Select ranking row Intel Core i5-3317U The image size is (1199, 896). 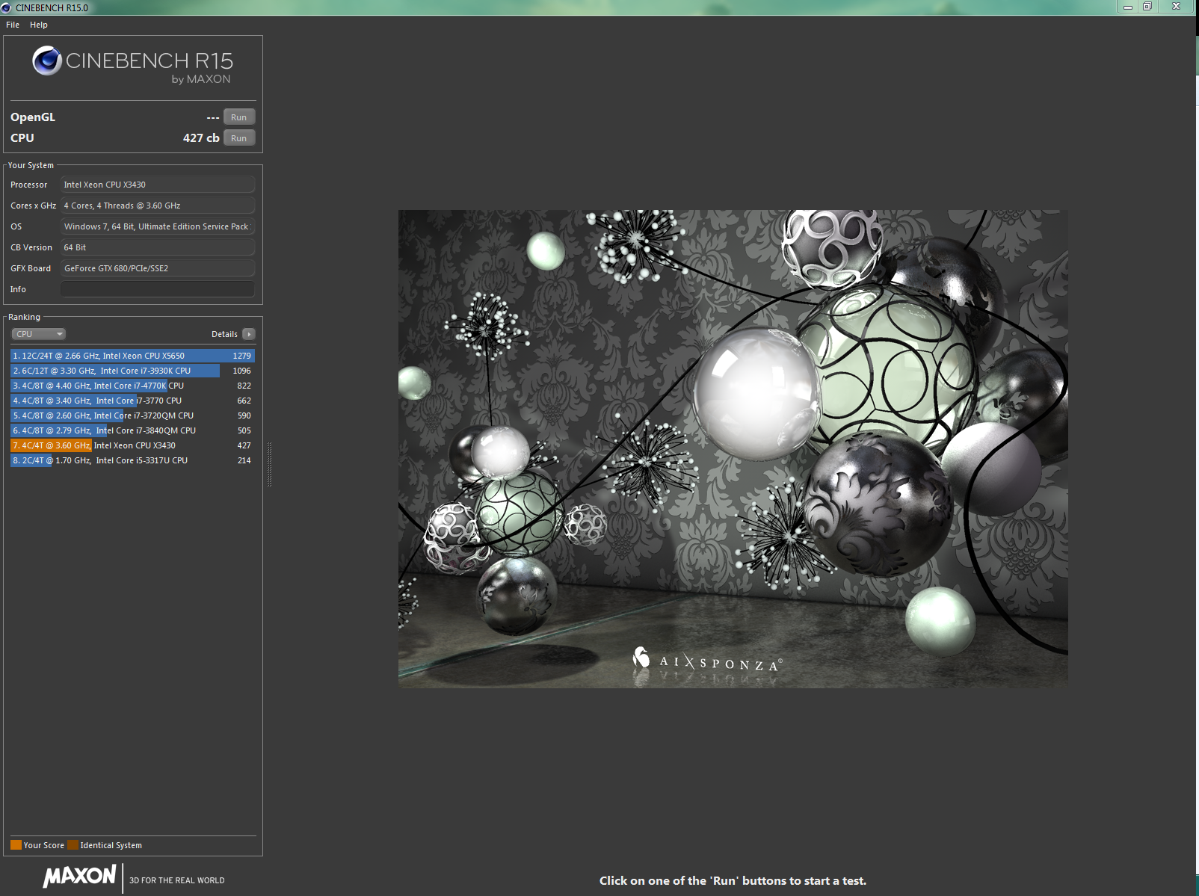pos(132,460)
